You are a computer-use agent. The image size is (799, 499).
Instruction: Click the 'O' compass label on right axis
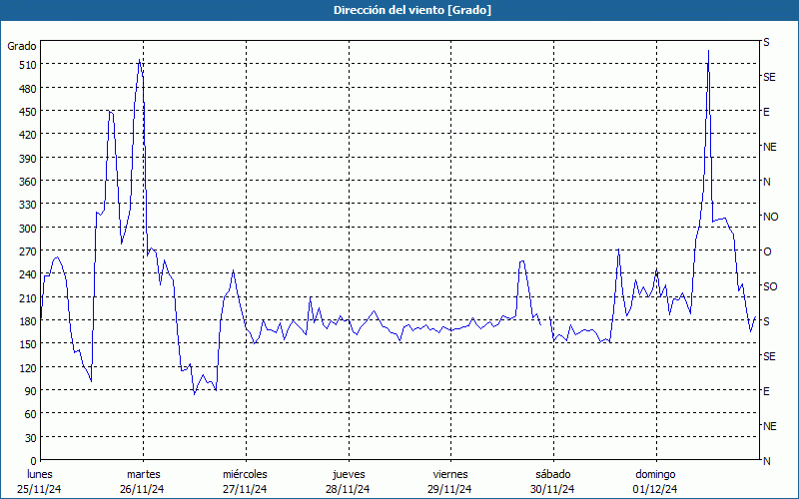coord(767,251)
